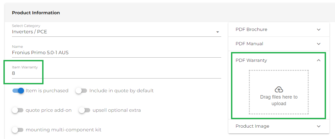Collapse PDF Warranty using up chevron
This screenshot has width=335, height=139.
tap(319, 60)
